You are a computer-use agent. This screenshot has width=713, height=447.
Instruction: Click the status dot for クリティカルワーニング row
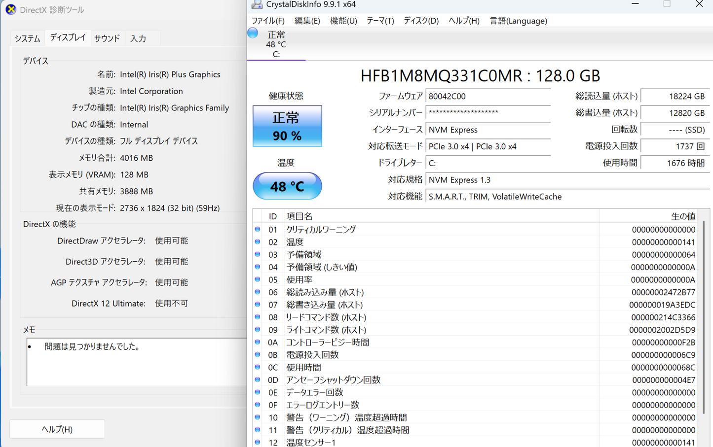pyautogui.click(x=258, y=229)
